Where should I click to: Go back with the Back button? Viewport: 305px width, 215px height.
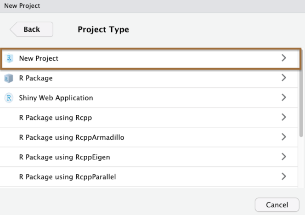pyautogui.click(x=32, y=29)
